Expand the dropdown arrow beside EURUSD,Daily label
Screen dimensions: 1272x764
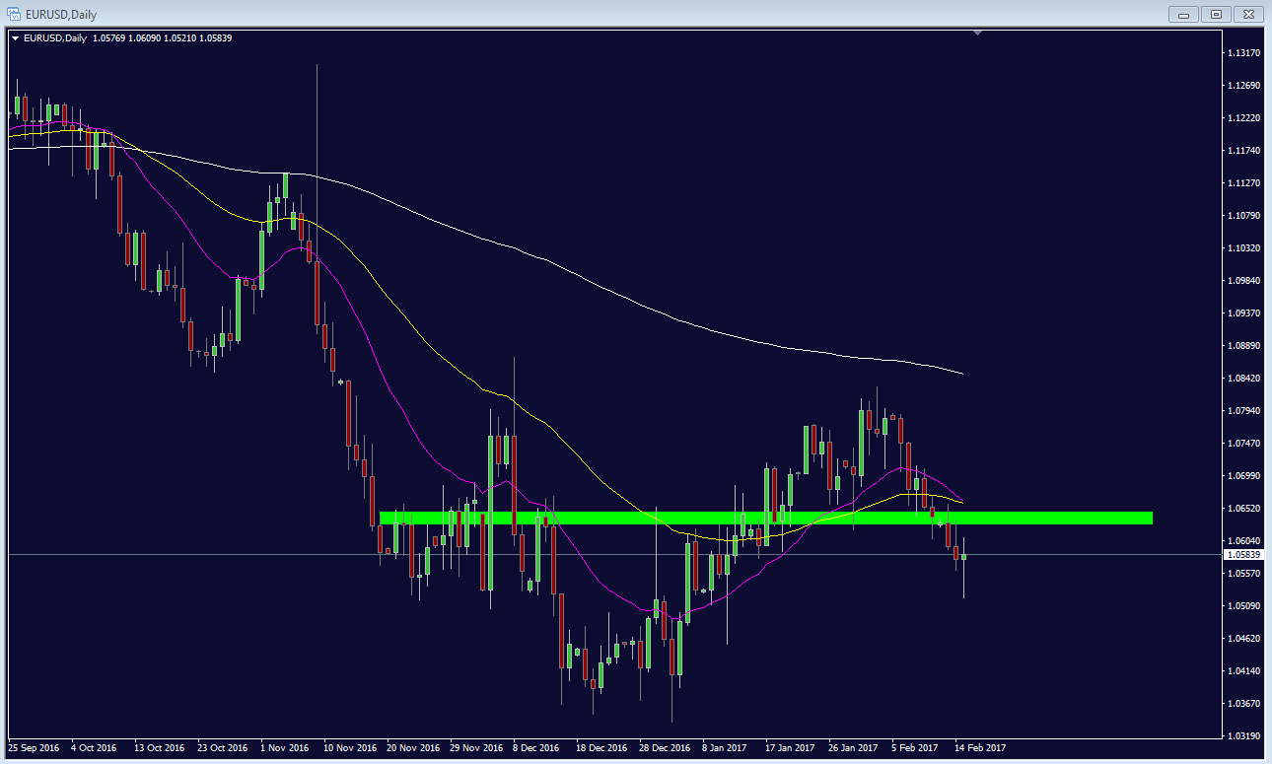pyautogui.click(x=16, y=38)
